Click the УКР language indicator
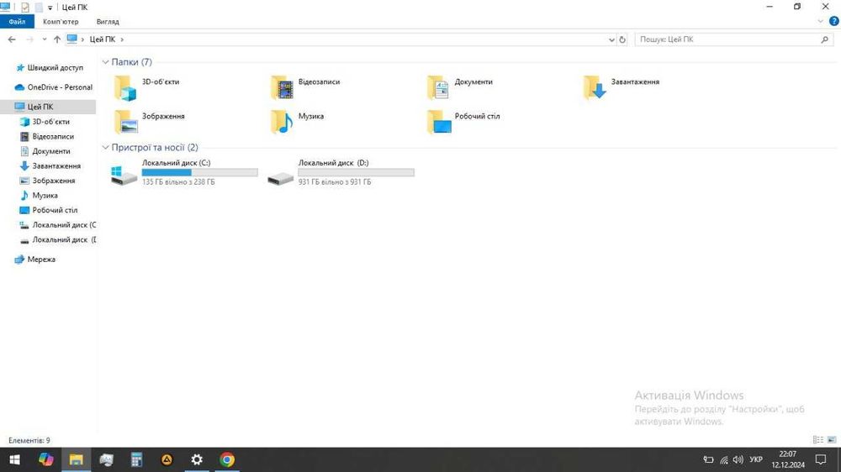The height and width of the screenshot is (472, 841). [x=756, y=459]
